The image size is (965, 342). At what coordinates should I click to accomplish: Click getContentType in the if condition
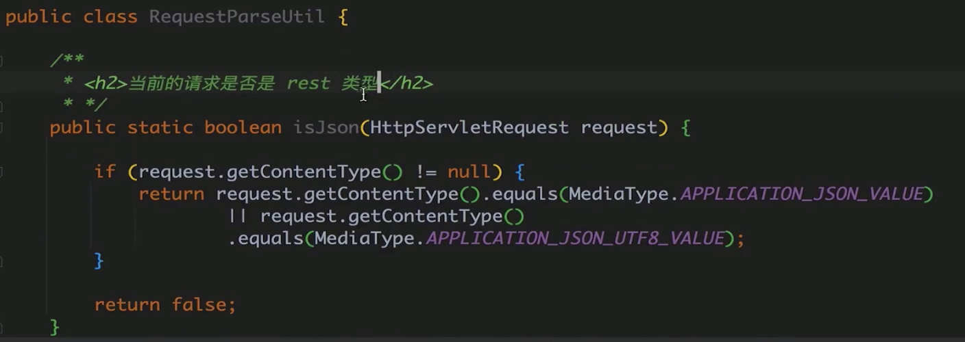pos(304,171)
